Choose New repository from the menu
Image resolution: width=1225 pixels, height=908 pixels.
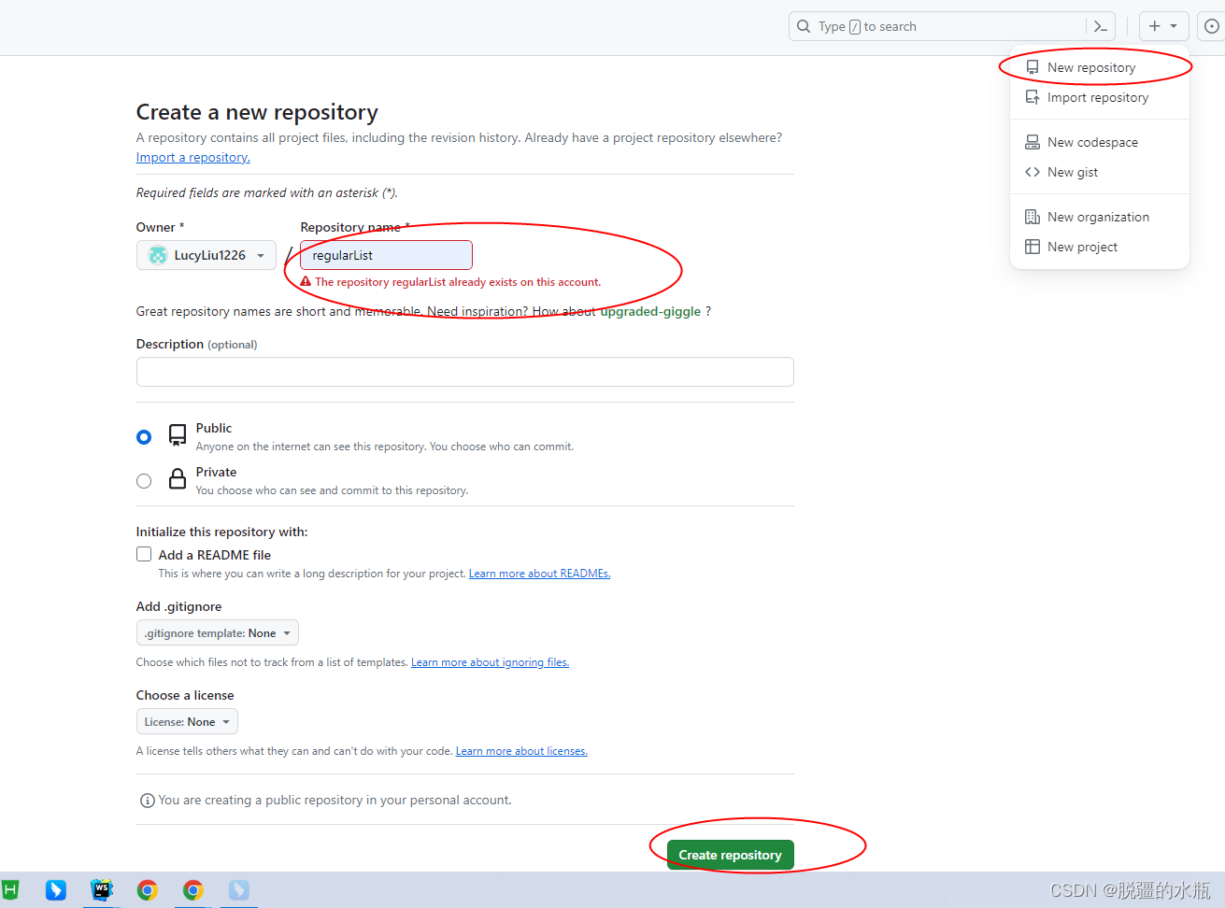(x=1100, y=67)
